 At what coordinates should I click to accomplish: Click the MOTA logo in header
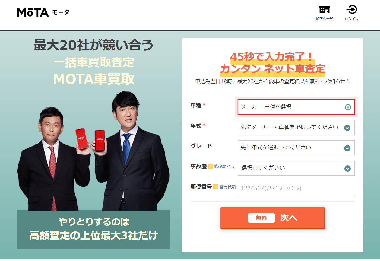(x=43, y=12)
